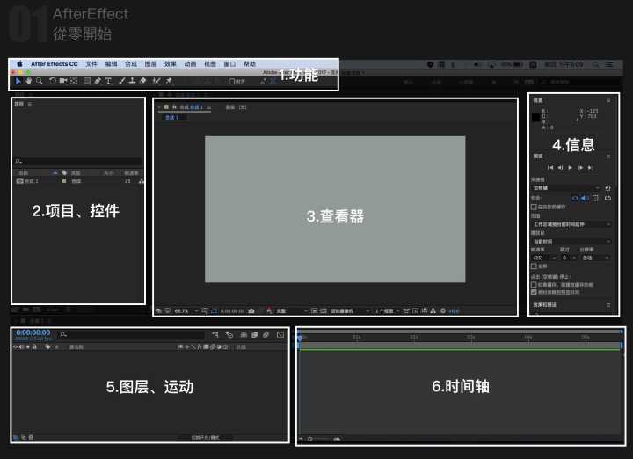Screen dimensions: 633x459
Task: Click the 0:00:00:00 timecode in timeline
Action: tap(33, 332)
